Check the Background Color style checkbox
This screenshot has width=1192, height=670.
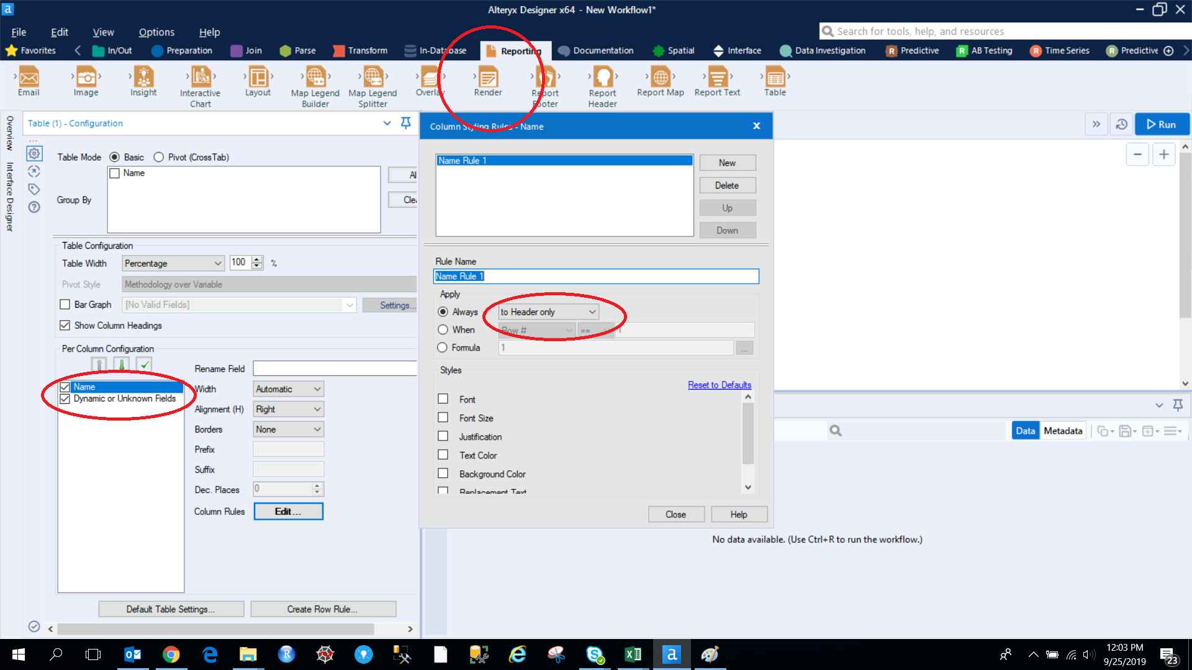pos(443,473)
